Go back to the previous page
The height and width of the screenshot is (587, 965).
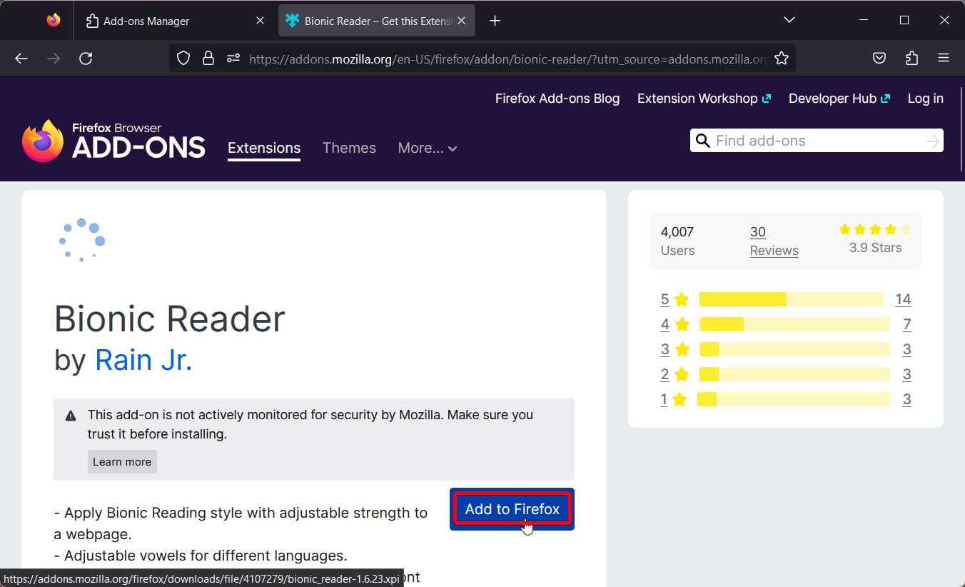pyautogui.click(x=21, y=59)
